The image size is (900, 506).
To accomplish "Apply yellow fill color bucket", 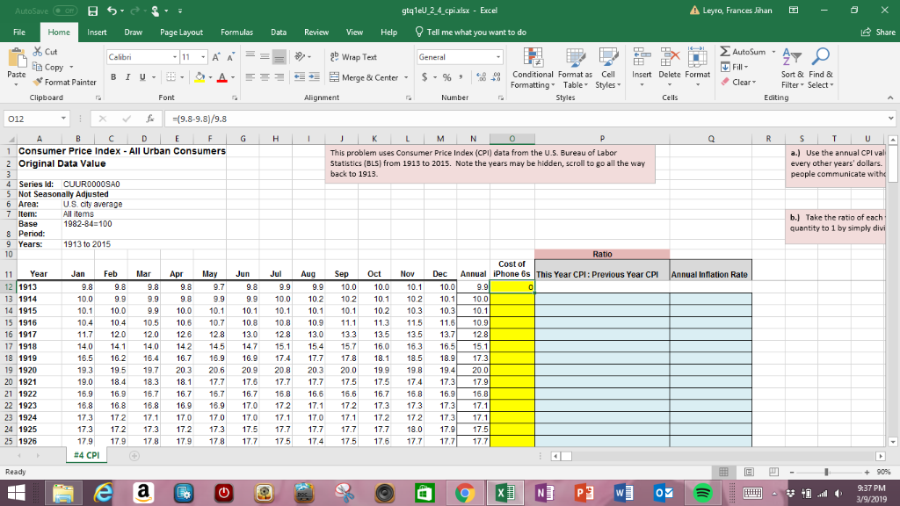I will pyautogui.click(x=200, y=77).
